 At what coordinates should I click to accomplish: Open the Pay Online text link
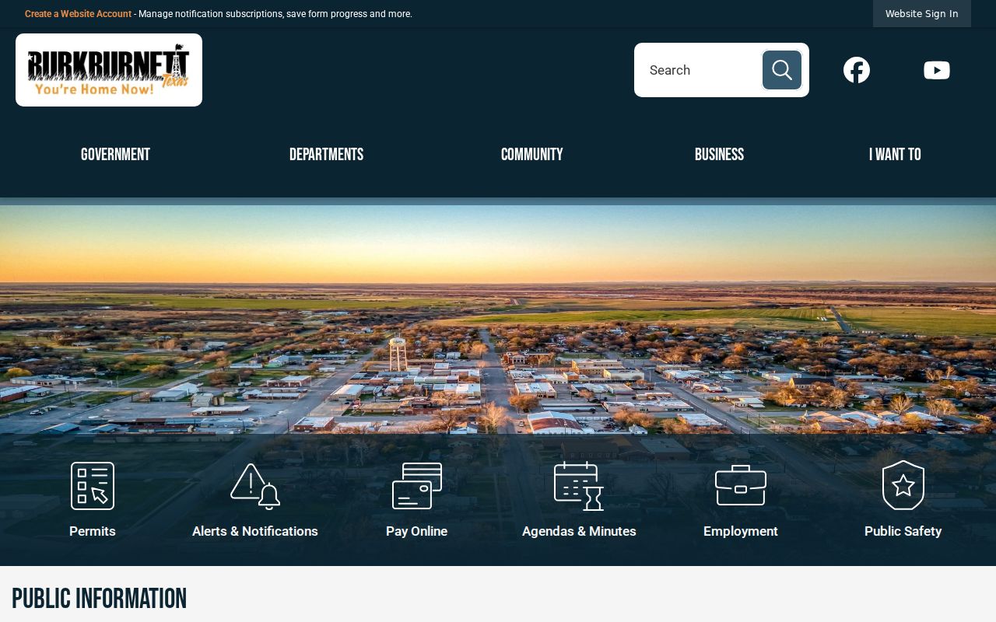[x=417, y=531]
